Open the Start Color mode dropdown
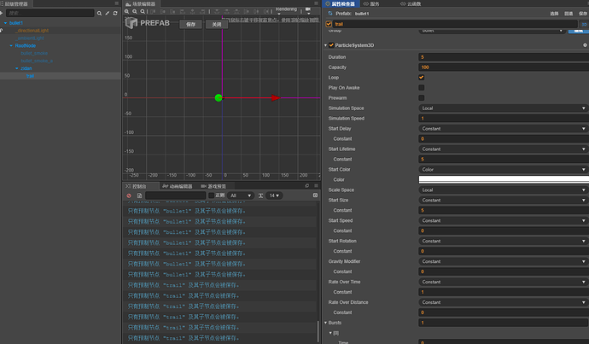This screenshot has width=589, height=344. [503, 169]
